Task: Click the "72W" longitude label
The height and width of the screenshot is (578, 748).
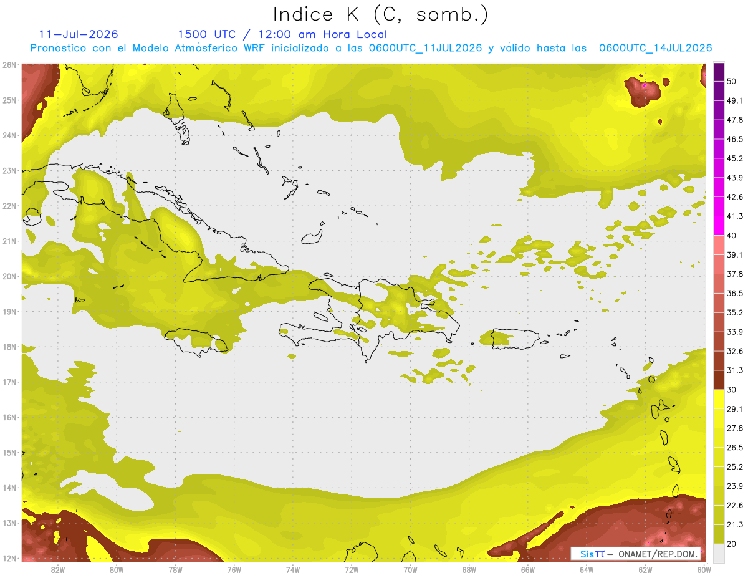Action: tap(352, 569)
